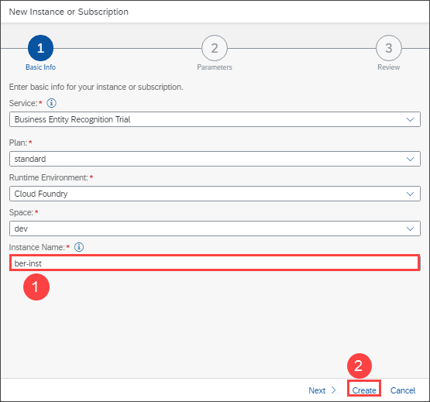Jump to step 3 Review
This screenshot has width=430, height=402.
[389, 48]
